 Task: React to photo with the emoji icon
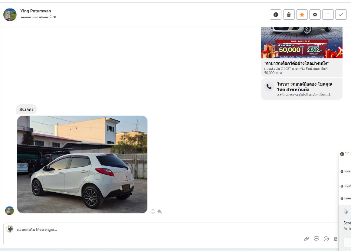pos(153,211)
